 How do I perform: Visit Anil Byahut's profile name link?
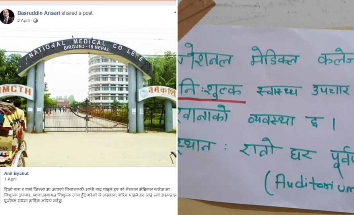tap(16, 174)
